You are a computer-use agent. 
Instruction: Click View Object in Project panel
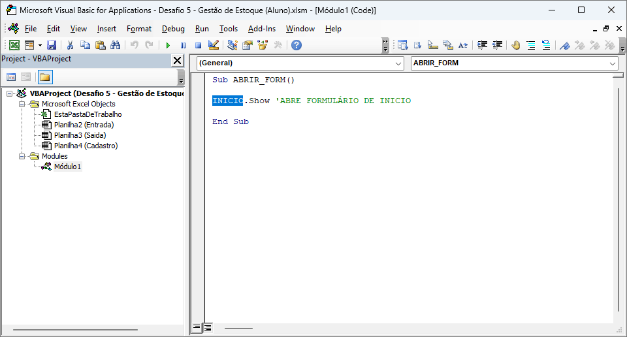click(26, 77)
